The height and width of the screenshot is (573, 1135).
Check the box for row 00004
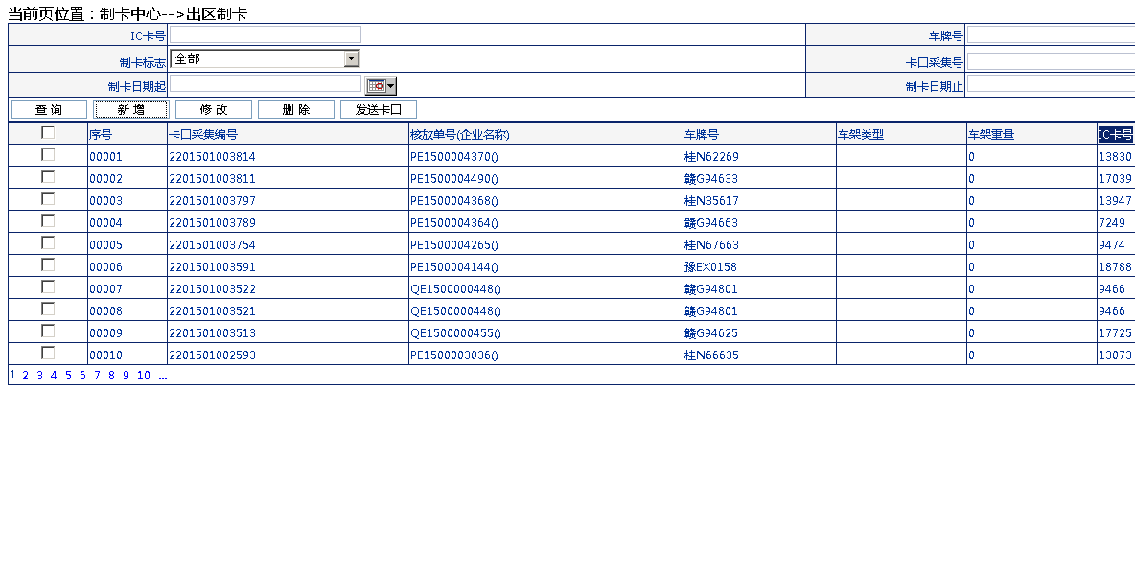point(48,220)
